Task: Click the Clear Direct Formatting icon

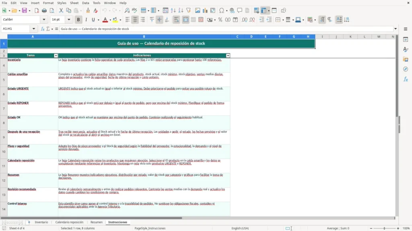Action: pos(95,10)
